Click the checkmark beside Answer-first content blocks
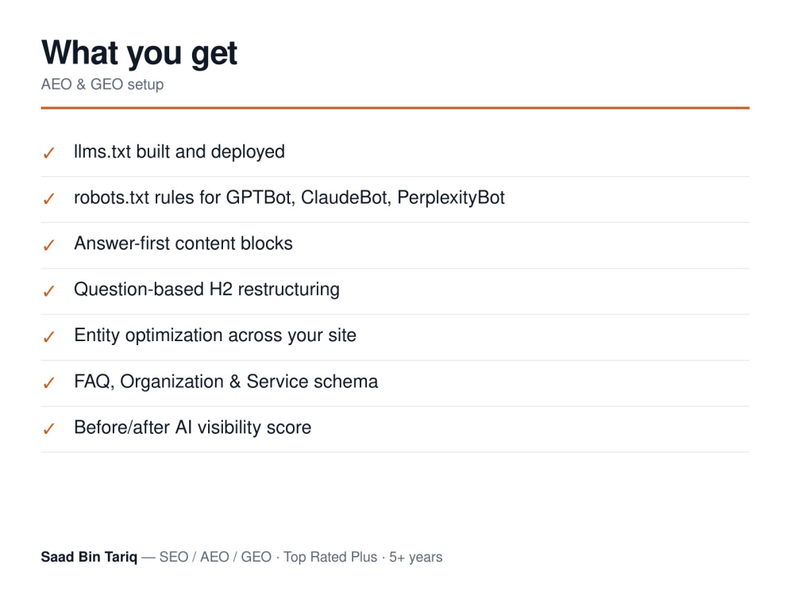The width and height of the screenshot is (794, 595). (48, 245)
